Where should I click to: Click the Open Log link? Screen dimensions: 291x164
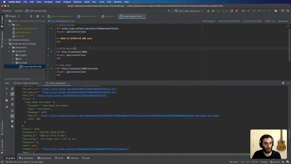click(270, 21)
